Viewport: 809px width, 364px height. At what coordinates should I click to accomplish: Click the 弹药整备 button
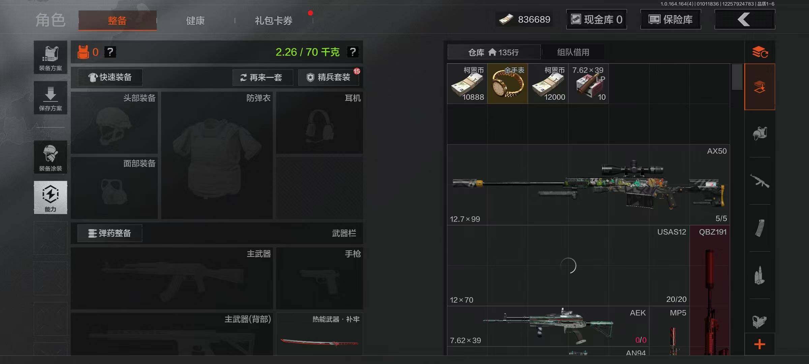pos(110,233)
